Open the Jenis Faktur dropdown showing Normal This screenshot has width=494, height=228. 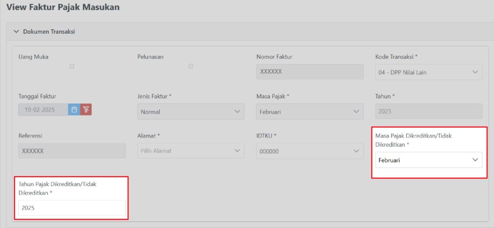click(191, 112)
